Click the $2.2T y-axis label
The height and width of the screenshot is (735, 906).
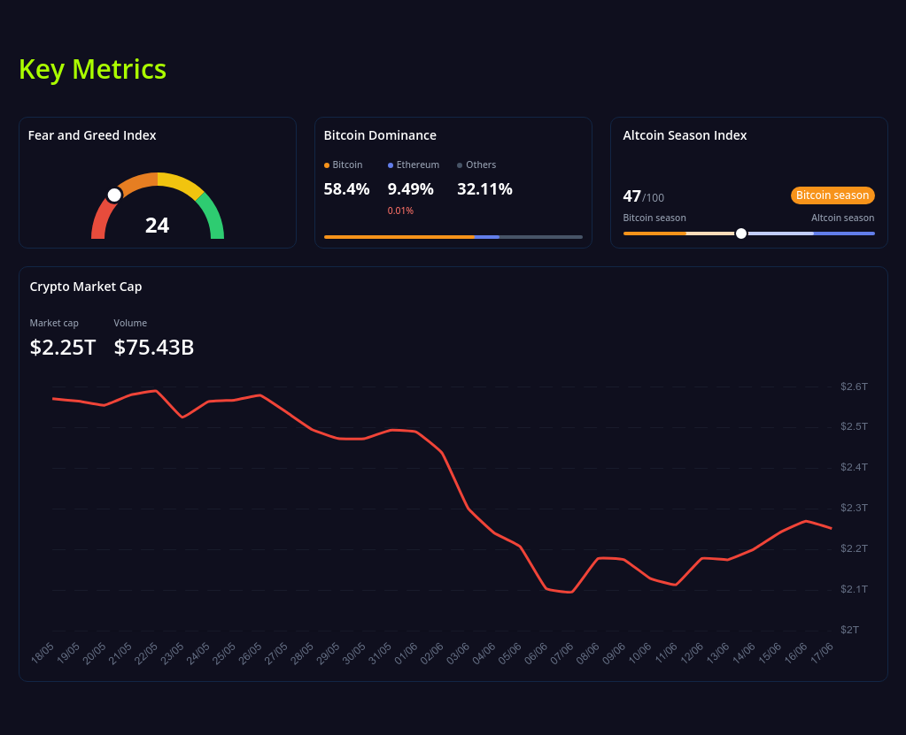click(x=854, y=548)
